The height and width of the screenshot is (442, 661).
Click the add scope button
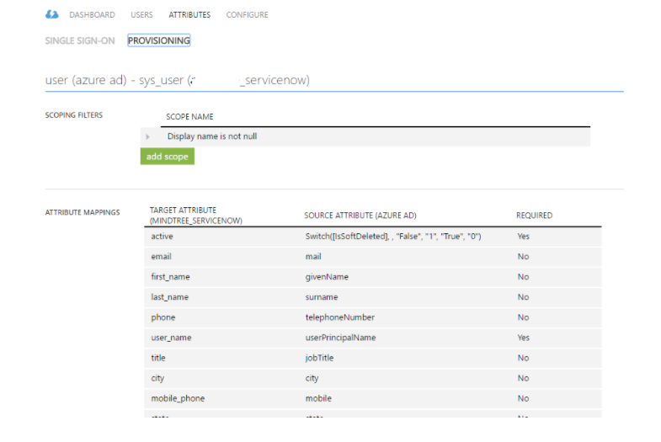[x=168, y=157]
